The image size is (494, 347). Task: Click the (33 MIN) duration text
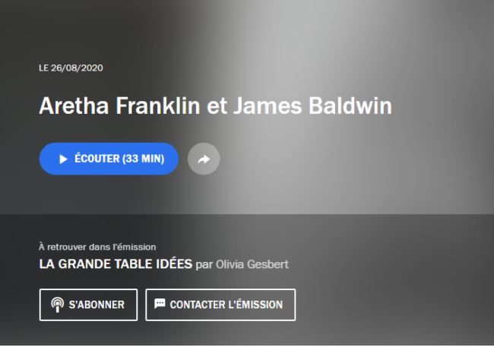(x=144, y=159)
